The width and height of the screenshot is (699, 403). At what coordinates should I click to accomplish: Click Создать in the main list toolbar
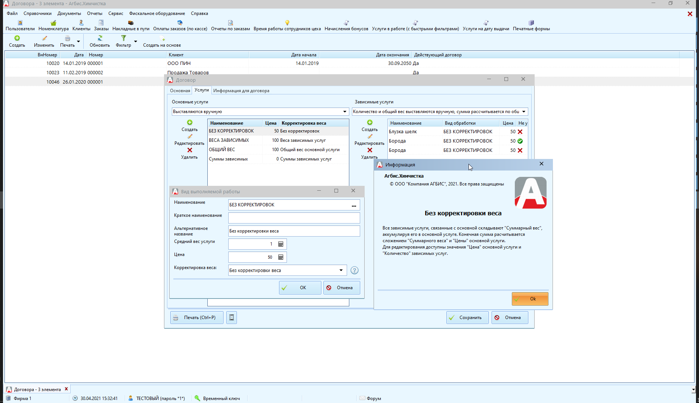pyautogui.click(x=17, y=41)
